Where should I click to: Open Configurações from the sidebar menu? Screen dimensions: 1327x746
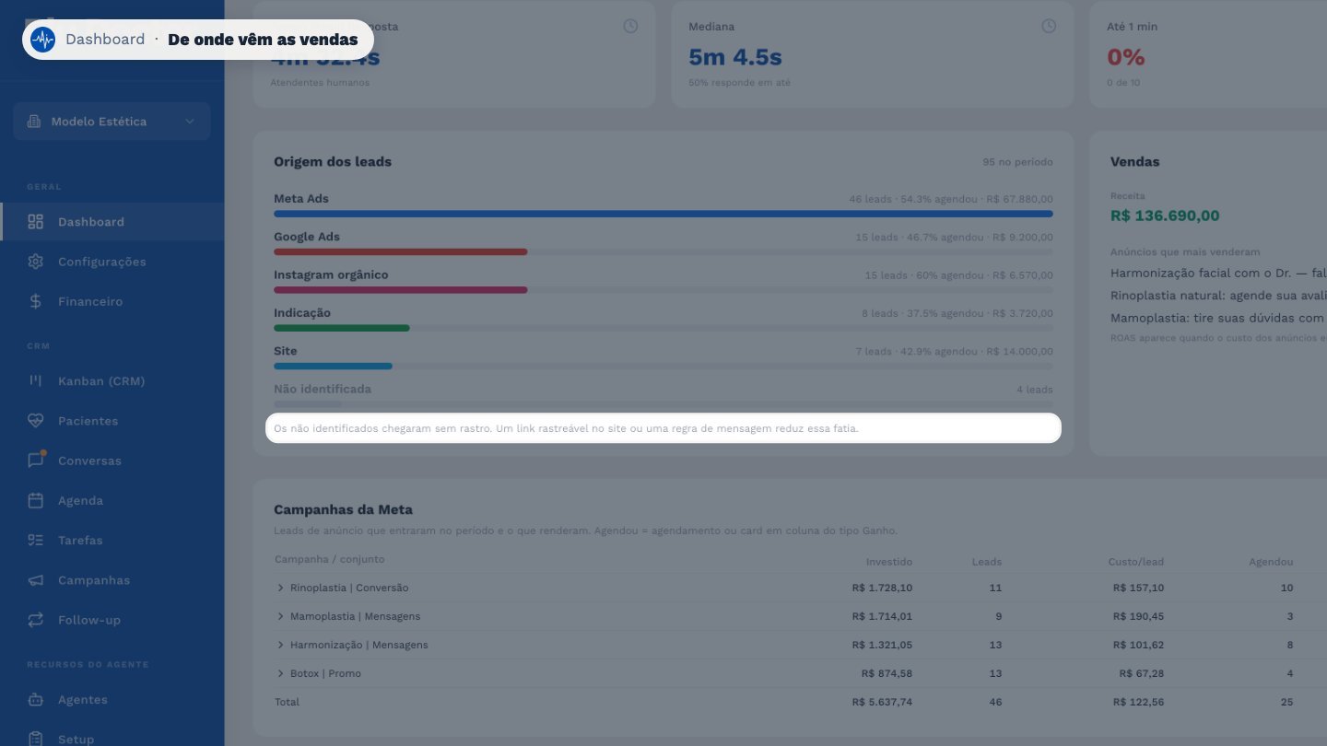(x=112, y=262)
